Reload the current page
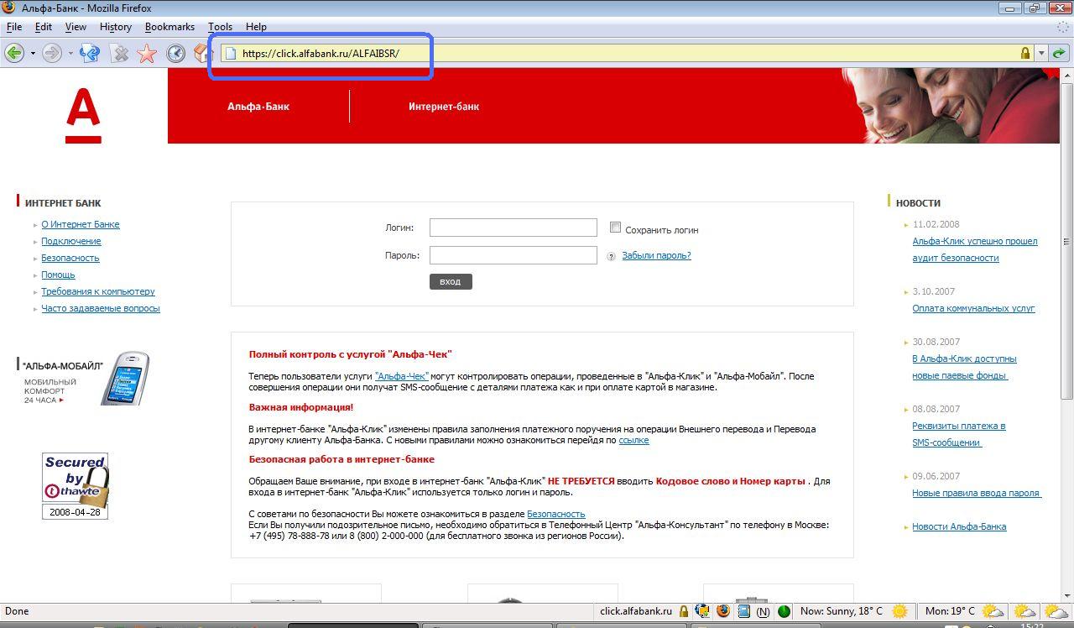The image size is (1074, 628). (90, 53)
